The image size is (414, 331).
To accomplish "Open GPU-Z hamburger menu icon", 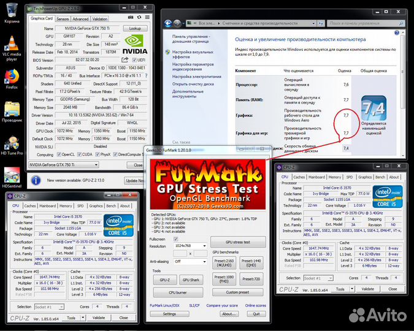I will 147,17.
